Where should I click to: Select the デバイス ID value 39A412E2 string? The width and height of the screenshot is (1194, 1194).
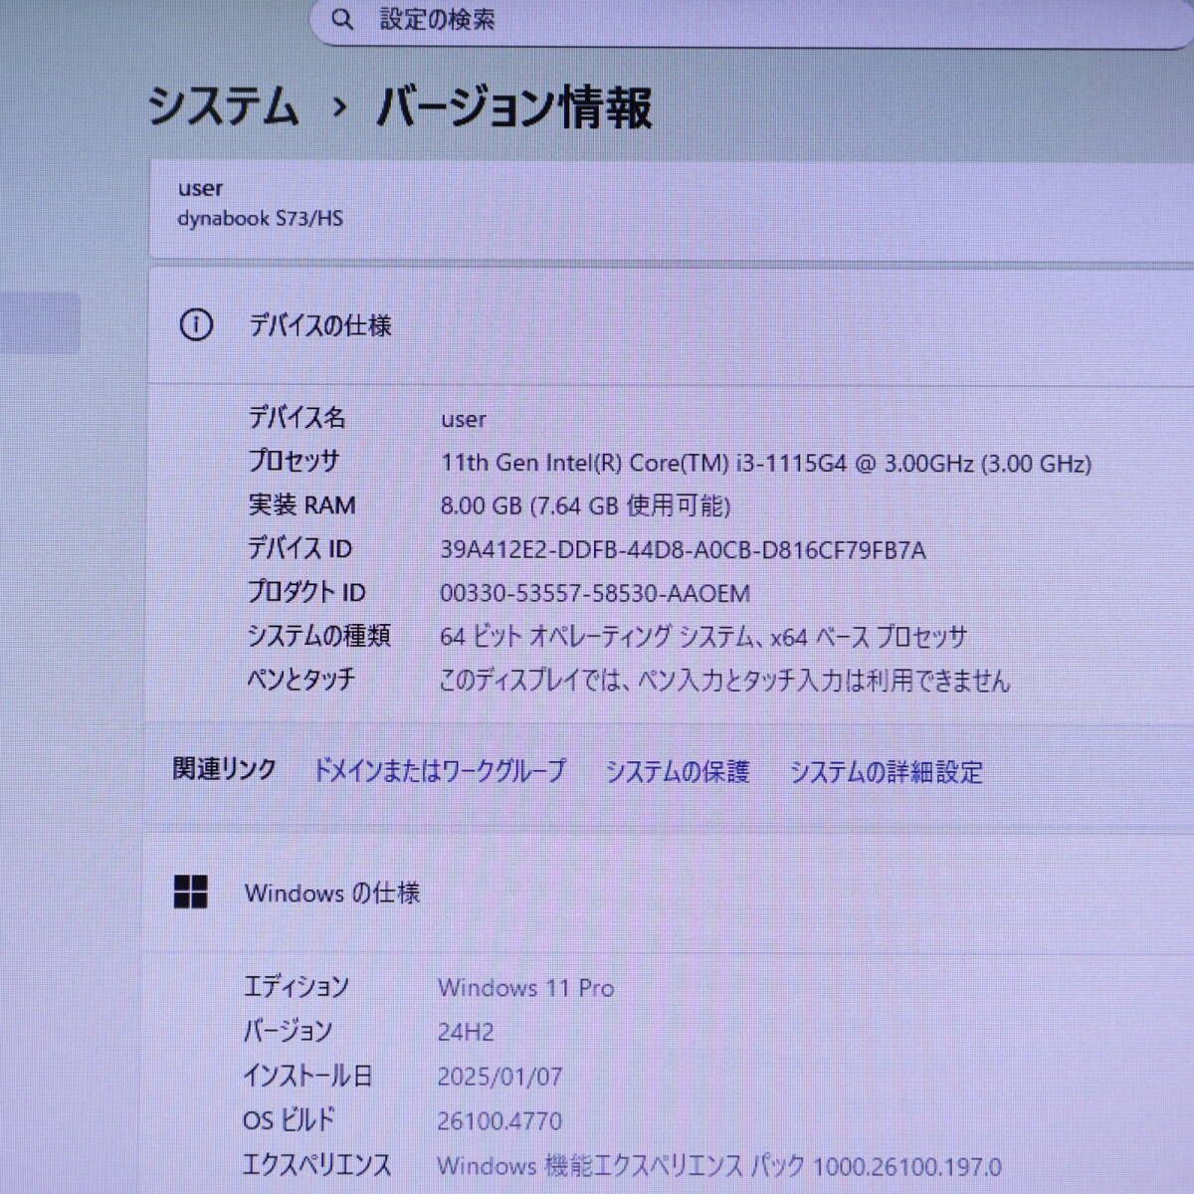[683, 549]
